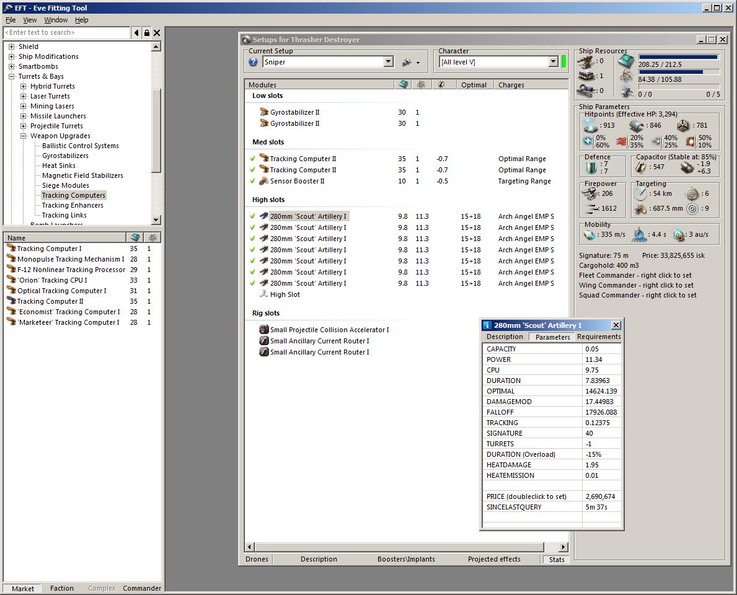Clear search with the X icon

[157, 33]
